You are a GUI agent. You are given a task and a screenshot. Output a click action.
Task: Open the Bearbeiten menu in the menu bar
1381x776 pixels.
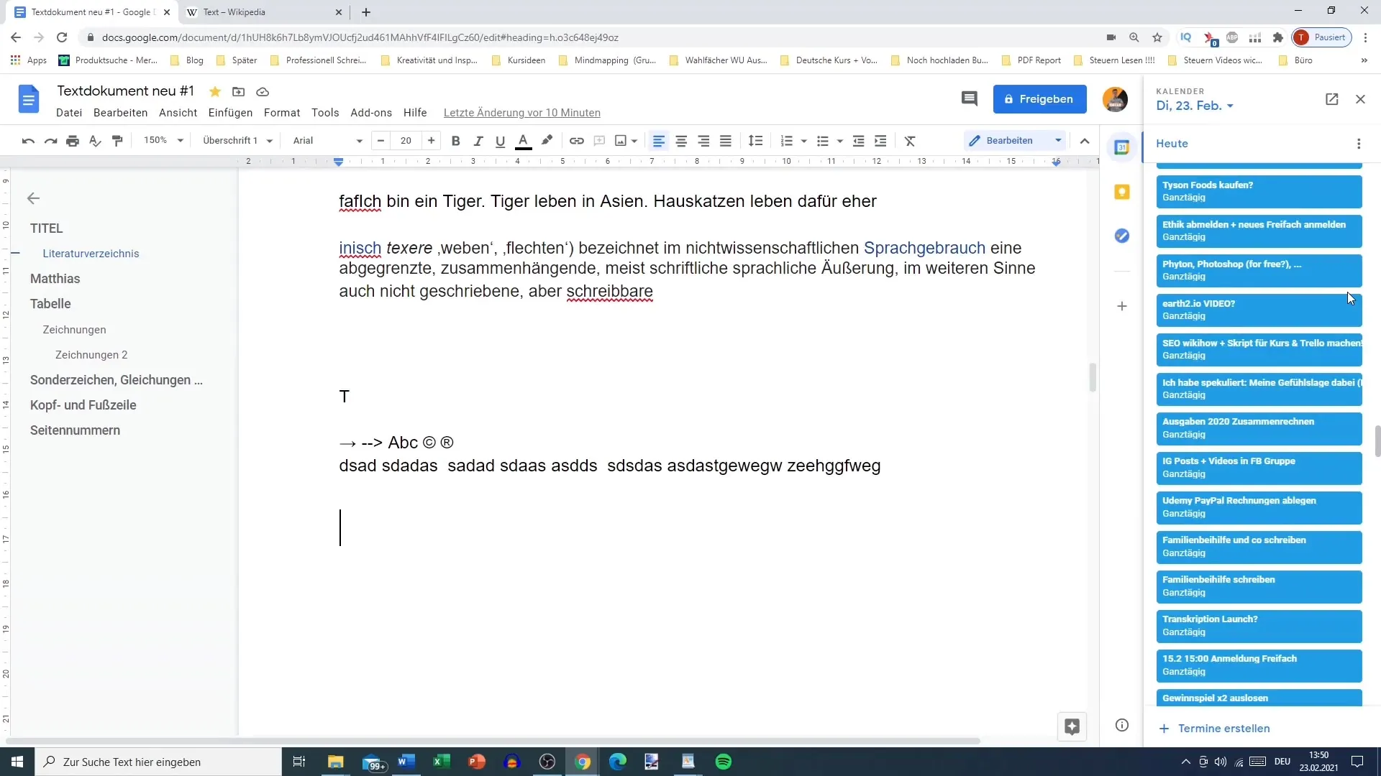pyautogui.click(x=120, y=113)
